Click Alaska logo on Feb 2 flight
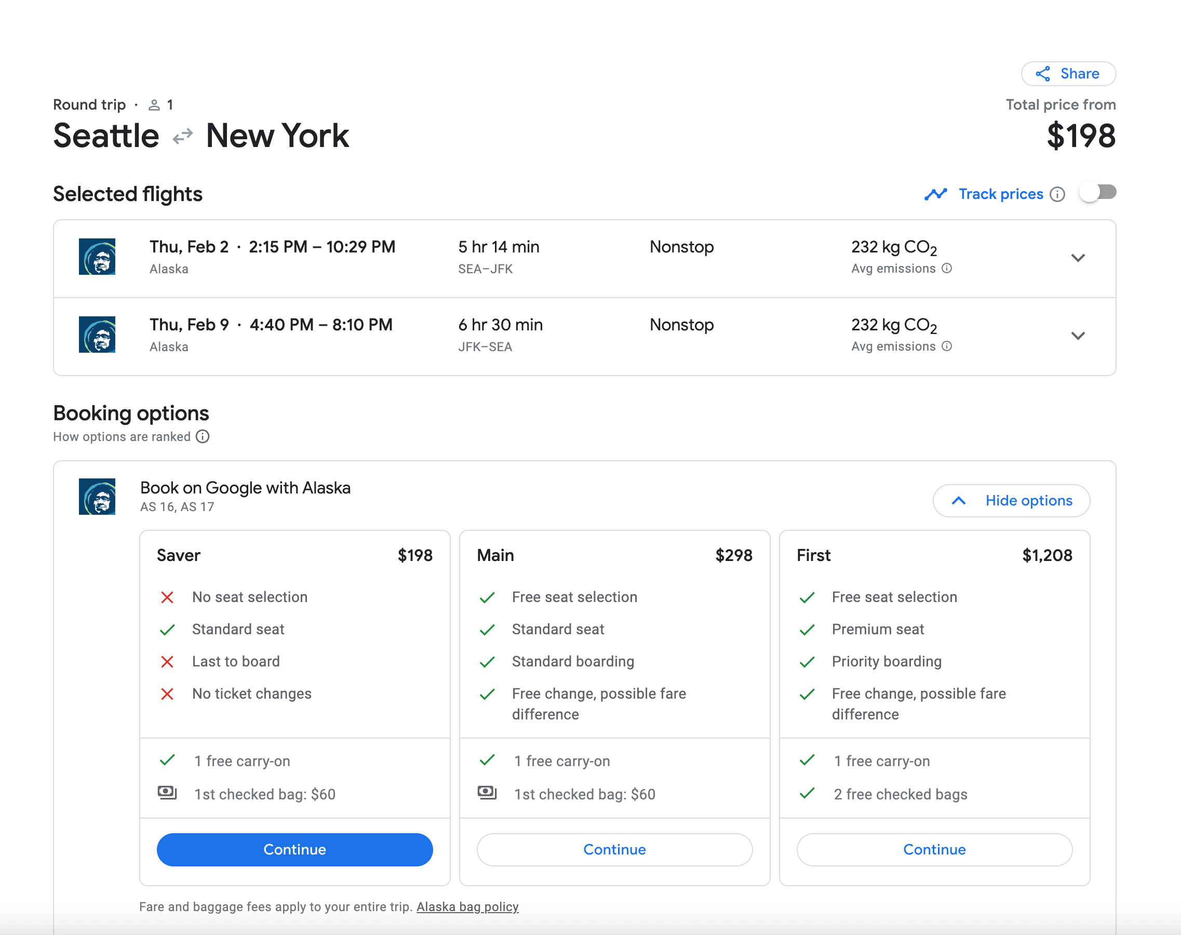The height and width of the screenshot is (935, 1181). pyautogui.click(x=97, y=256)
